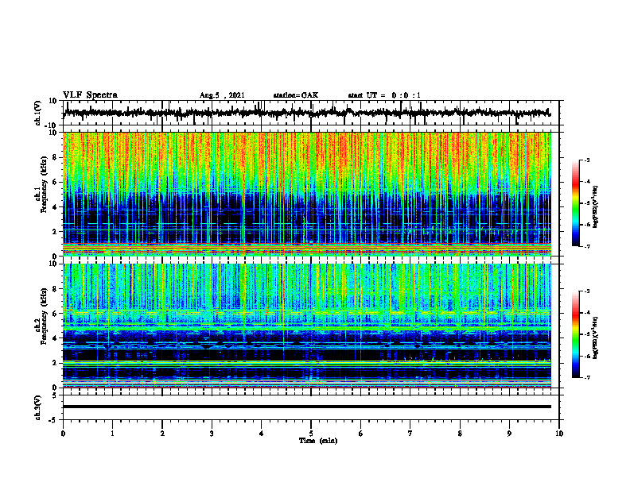Viewport: 630px width, 486px height.
Task: Click the ch.2 colorbar "log(PSD)" label
Action: [596, 337]
